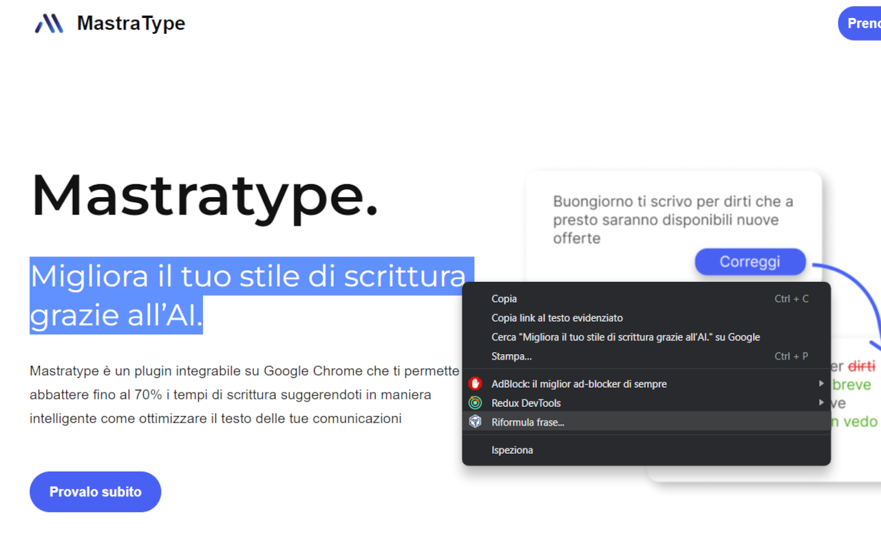Click highlighted text "grazie all'AI."
881x550 pixels.
pyautogui.click(x=116, y=315)
